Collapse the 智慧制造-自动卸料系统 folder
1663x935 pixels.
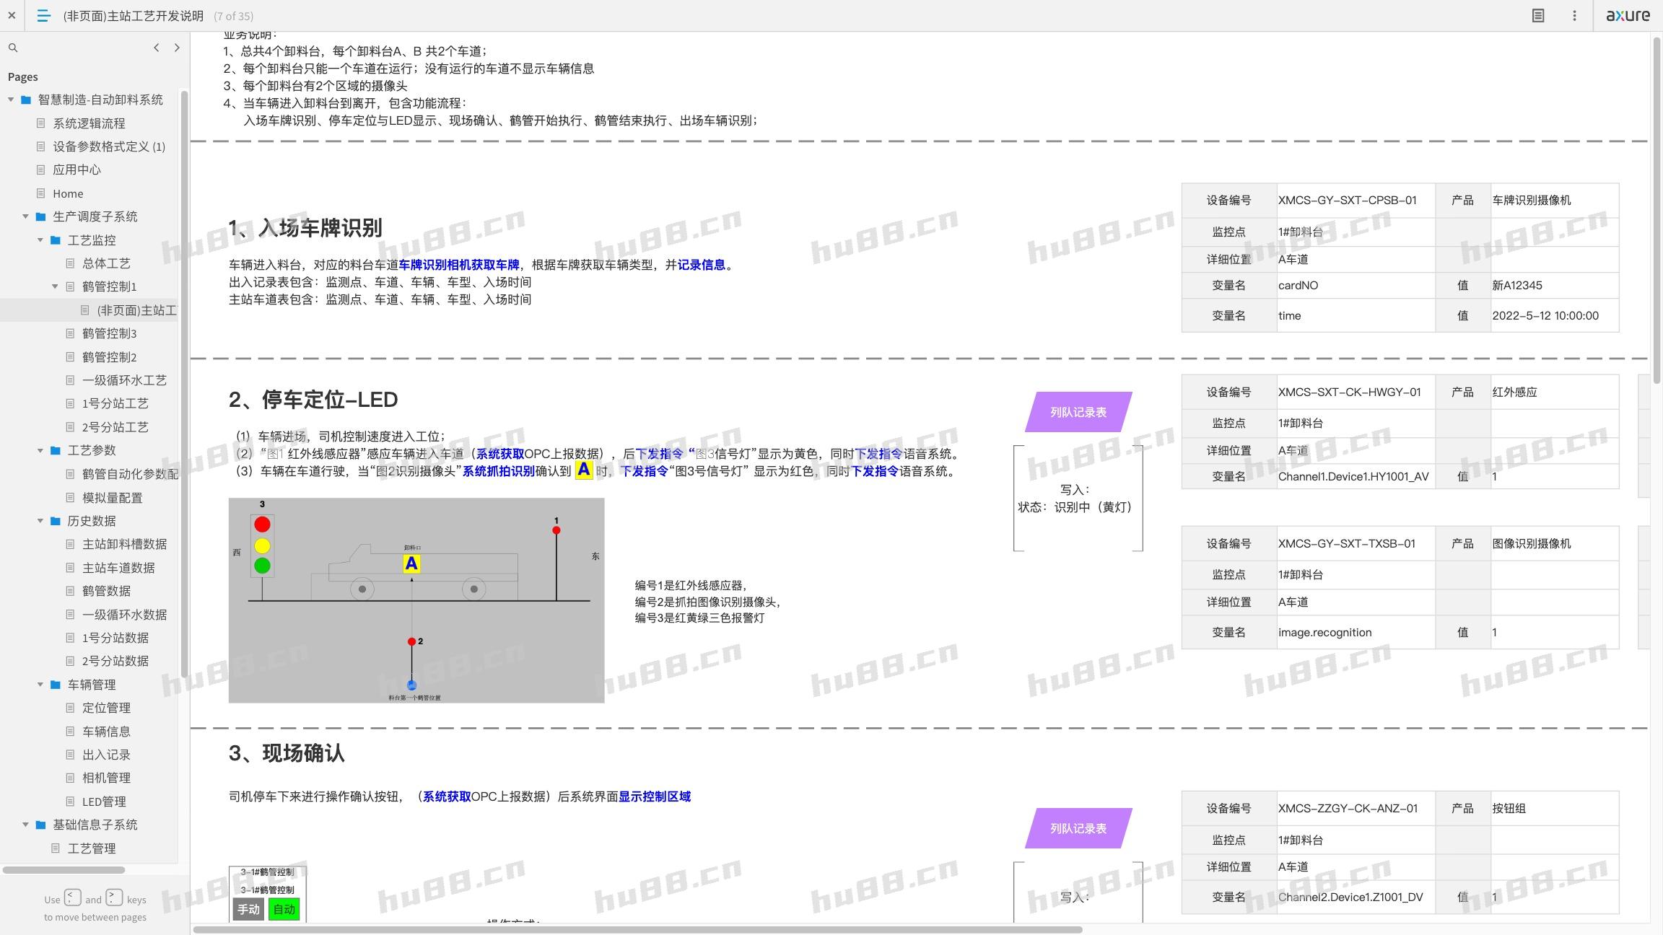[x=11, y=100]
